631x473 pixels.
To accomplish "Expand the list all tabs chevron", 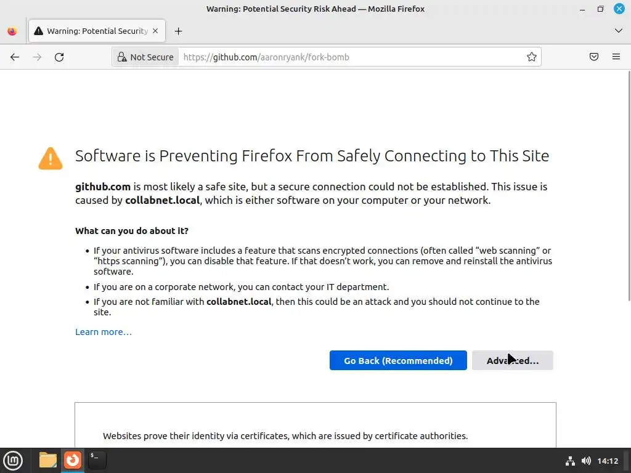I will coord(619,31).
